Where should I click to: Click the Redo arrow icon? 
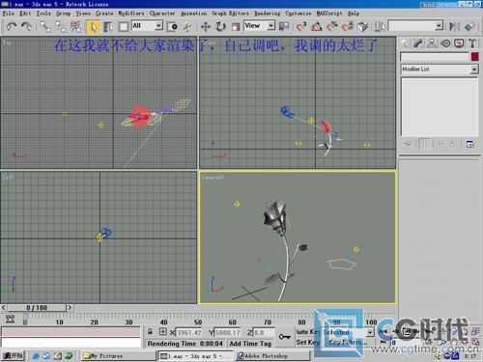tap(26, 26)
